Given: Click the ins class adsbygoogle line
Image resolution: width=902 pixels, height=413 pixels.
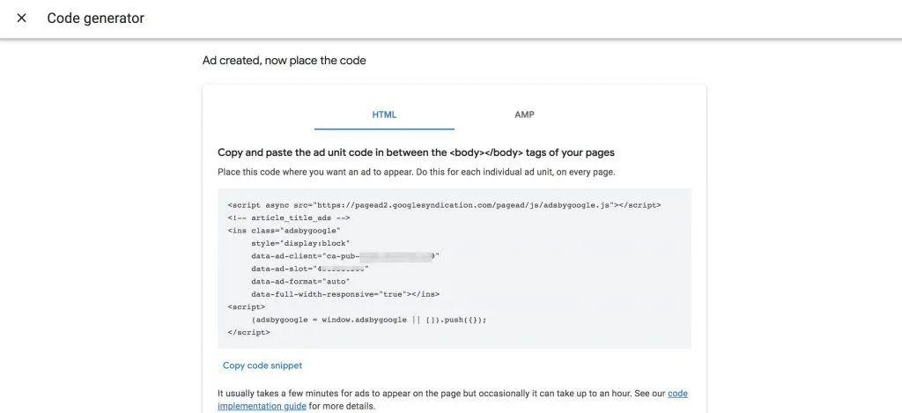Looking at the screenshot, I should pyautogui.click(x=285, y=230).
